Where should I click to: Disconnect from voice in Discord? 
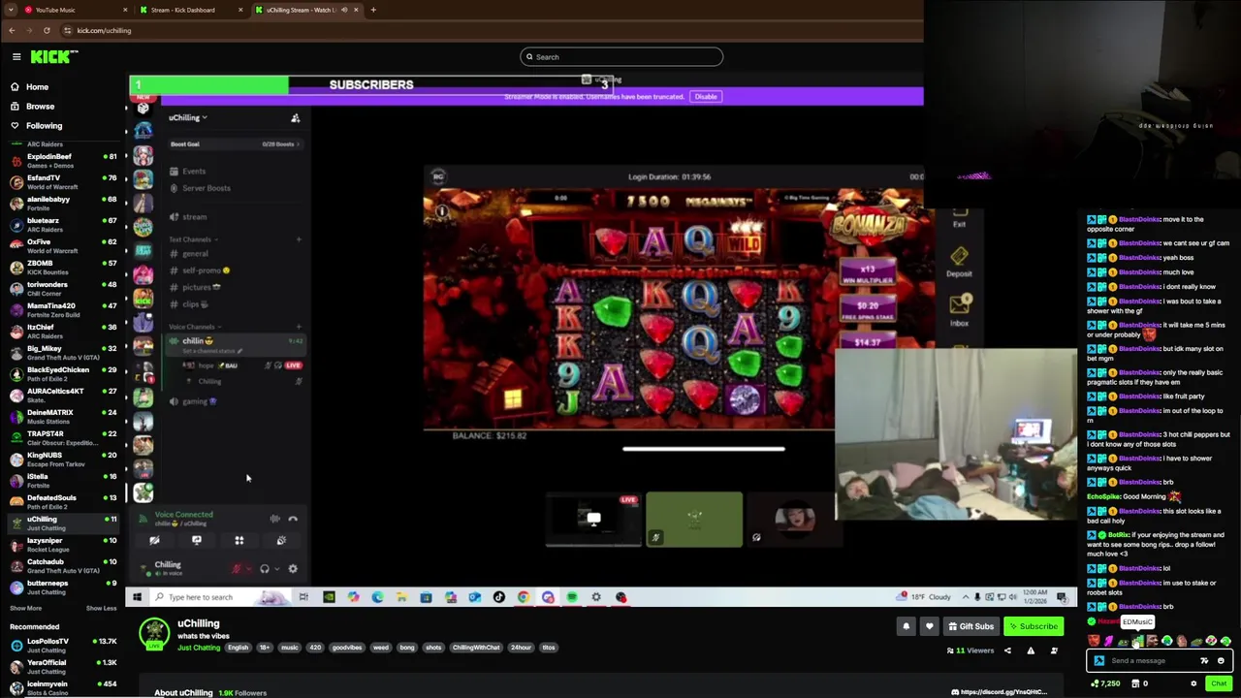click(293, 520)
